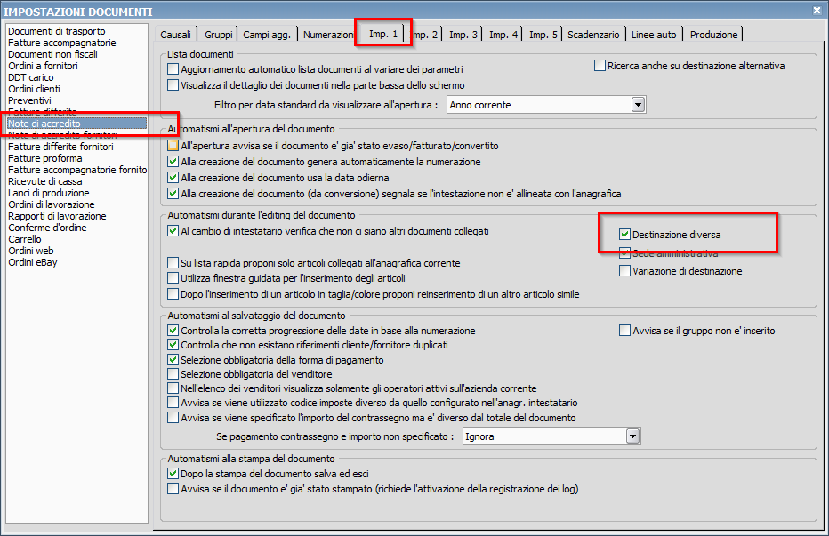Open the Se pagamento contrassegno Ignora dropdown
This screenshot has width=829, height=536.
click(632, 436)
